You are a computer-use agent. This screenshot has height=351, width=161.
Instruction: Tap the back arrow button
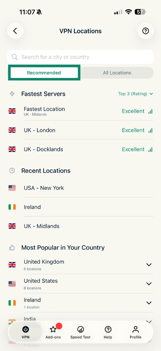15,31
